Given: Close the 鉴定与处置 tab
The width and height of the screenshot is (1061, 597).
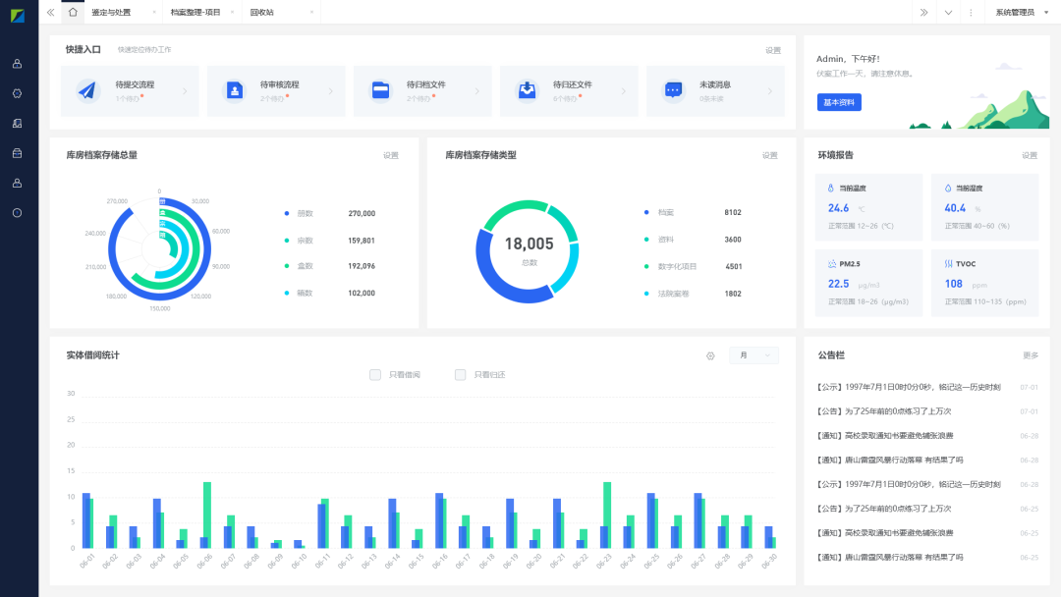Looking at the screenshot, I should click(154, 12).
